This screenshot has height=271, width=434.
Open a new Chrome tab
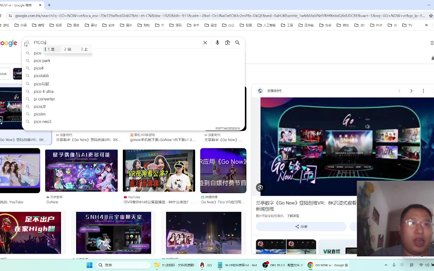click(x=49, y=5)
